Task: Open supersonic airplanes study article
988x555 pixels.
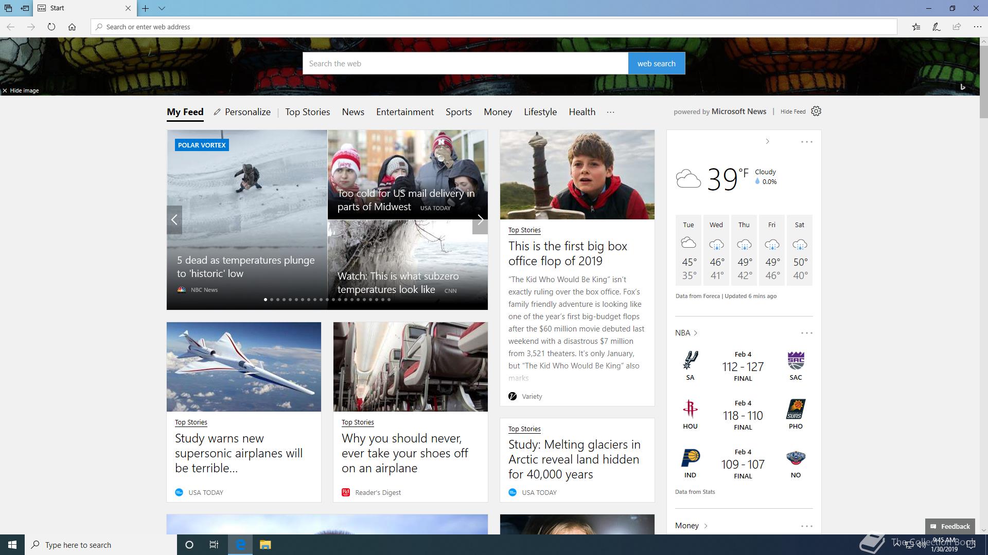Action: click(239, 453)
